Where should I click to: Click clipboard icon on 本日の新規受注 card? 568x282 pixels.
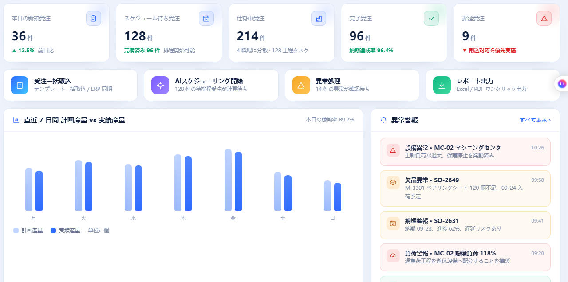(94, 18)
